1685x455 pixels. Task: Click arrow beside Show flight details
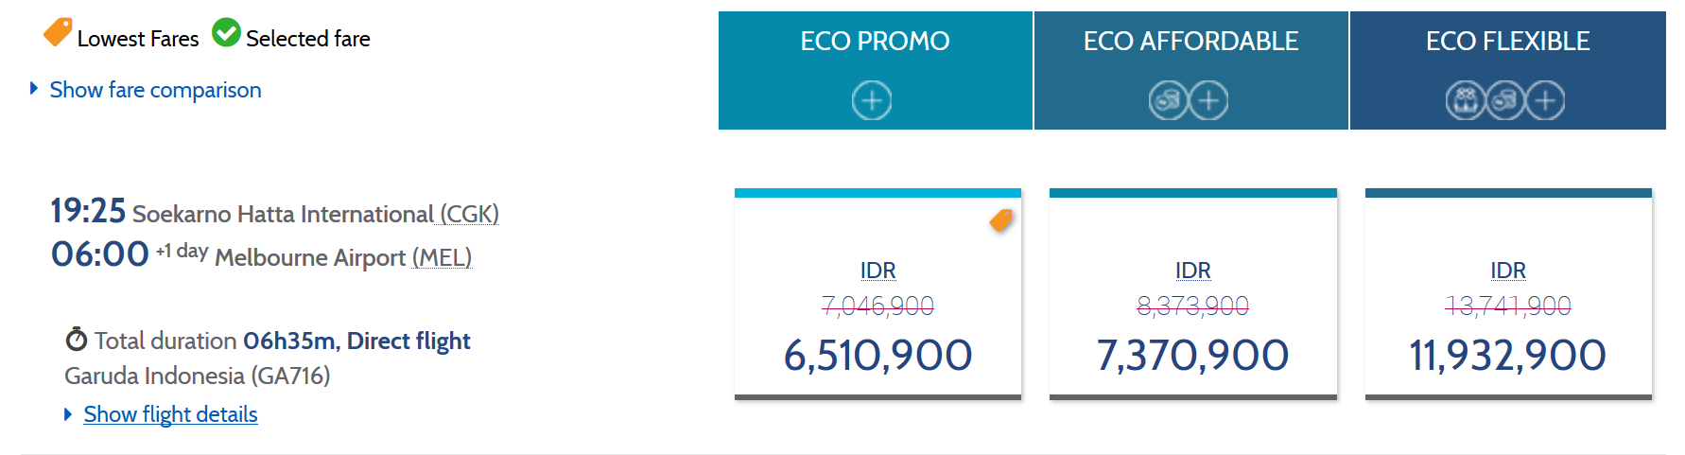click(x=68, y=414)
